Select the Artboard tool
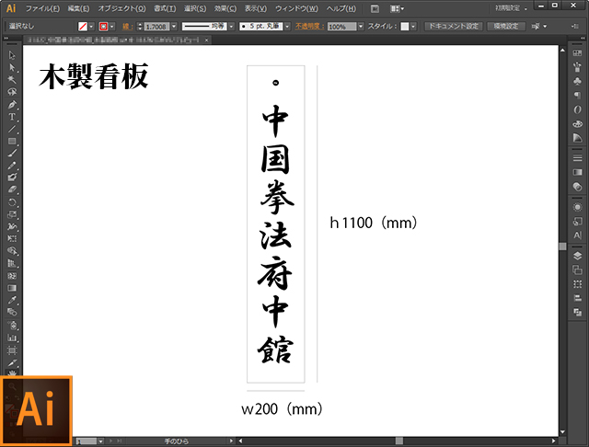This screenshot has height=447, width=589. (12, 350)
